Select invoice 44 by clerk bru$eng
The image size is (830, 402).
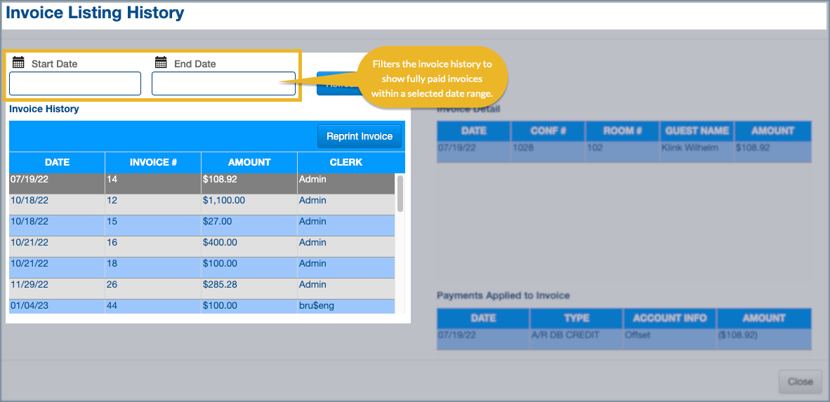[202, 306]
